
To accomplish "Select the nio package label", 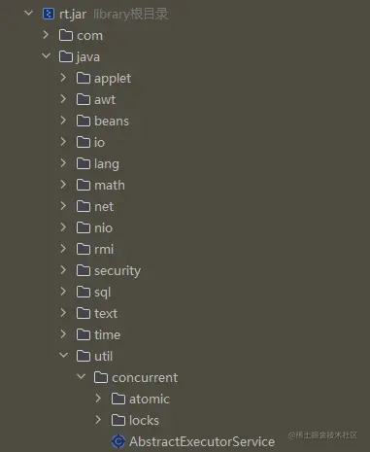I will click(x=103, y=228).
